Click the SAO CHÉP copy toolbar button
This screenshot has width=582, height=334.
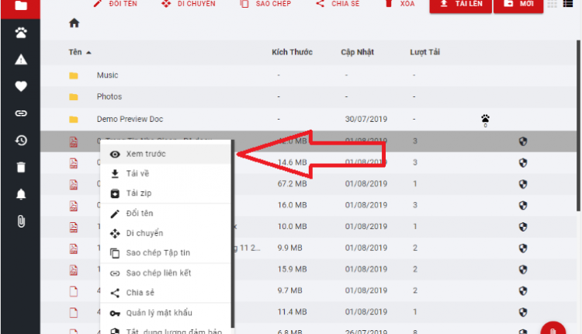265,4
